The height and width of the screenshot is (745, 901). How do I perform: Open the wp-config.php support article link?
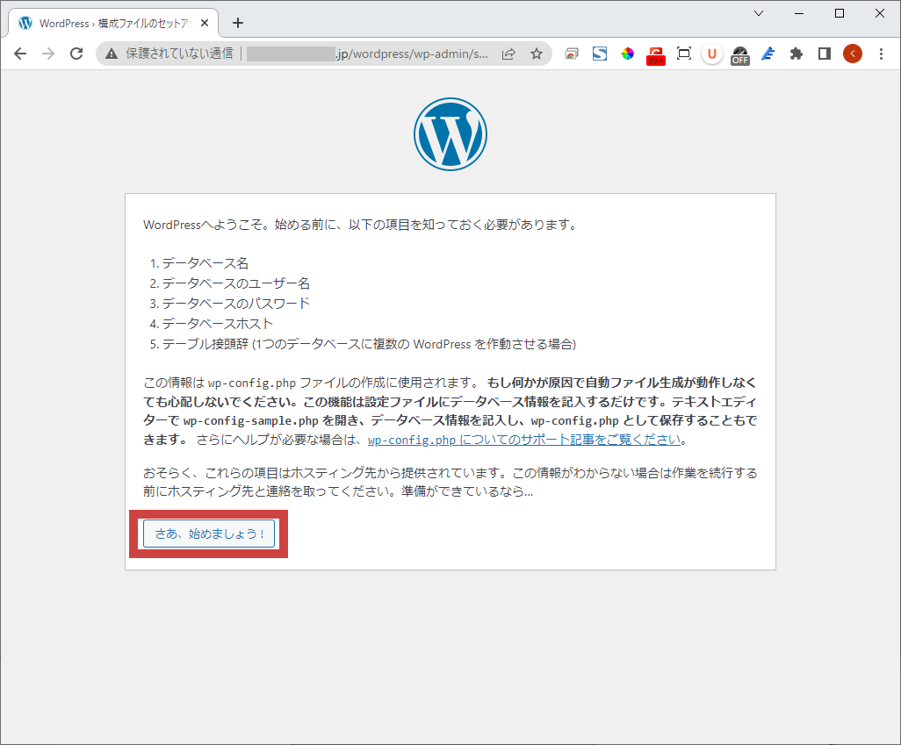(x=524, y=440)
